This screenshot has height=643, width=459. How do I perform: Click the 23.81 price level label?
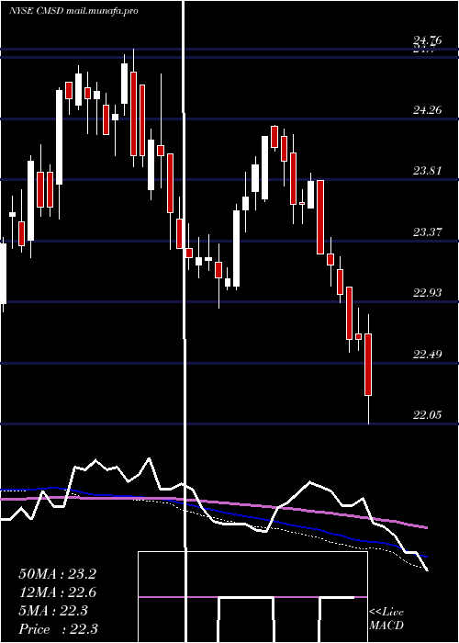click(428, 171)
